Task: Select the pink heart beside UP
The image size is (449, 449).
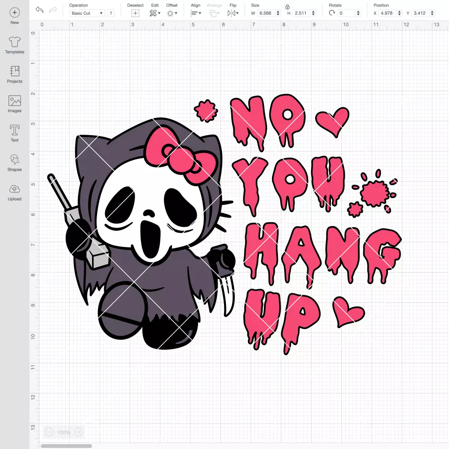Action: tap(348, 312)
